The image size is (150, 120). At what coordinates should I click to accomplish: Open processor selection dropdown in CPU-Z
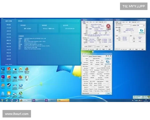tap(91, 46)
